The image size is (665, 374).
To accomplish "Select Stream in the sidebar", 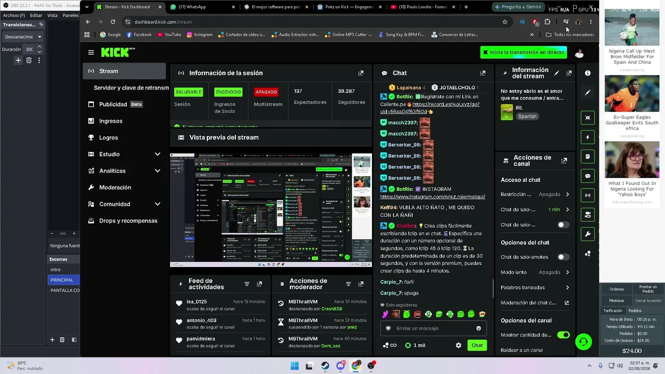I will click(x=124, y=71).
